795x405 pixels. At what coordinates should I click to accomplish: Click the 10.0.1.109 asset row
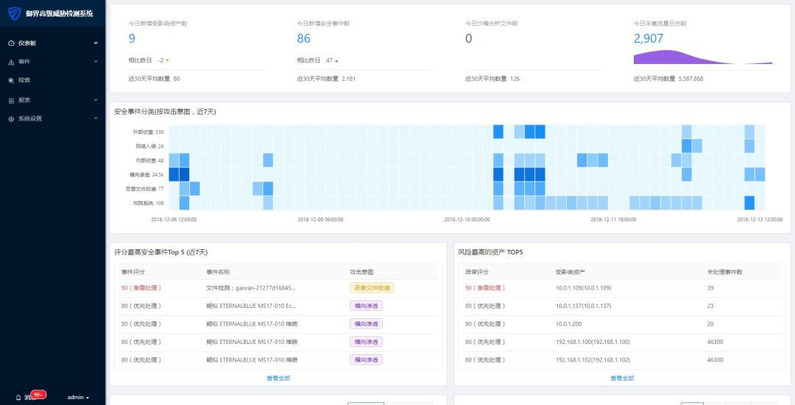pos(621,287)
